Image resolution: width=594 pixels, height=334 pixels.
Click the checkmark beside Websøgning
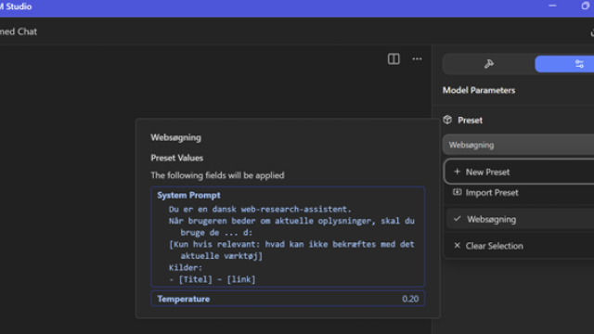(x=458, y=219)
